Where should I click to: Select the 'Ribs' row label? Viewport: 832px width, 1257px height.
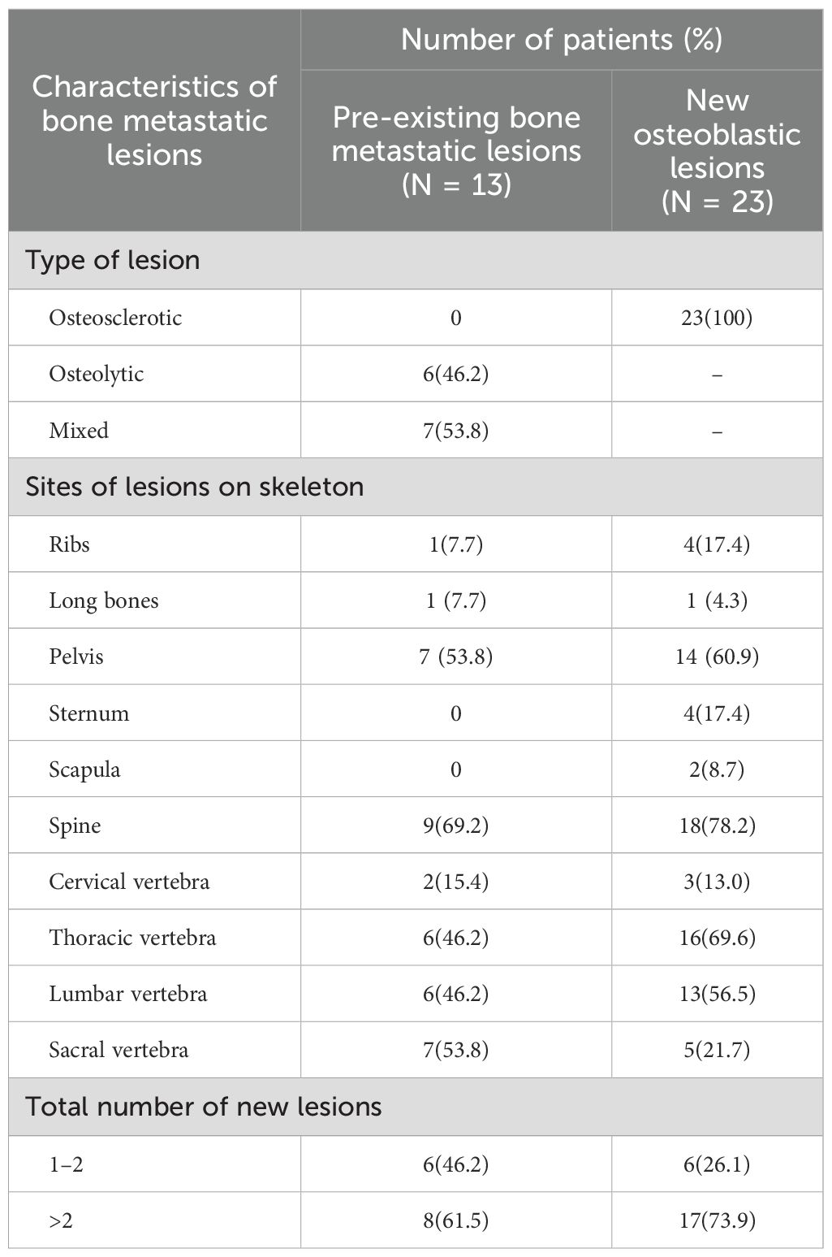pyautogui.click(x=69, y=544)
